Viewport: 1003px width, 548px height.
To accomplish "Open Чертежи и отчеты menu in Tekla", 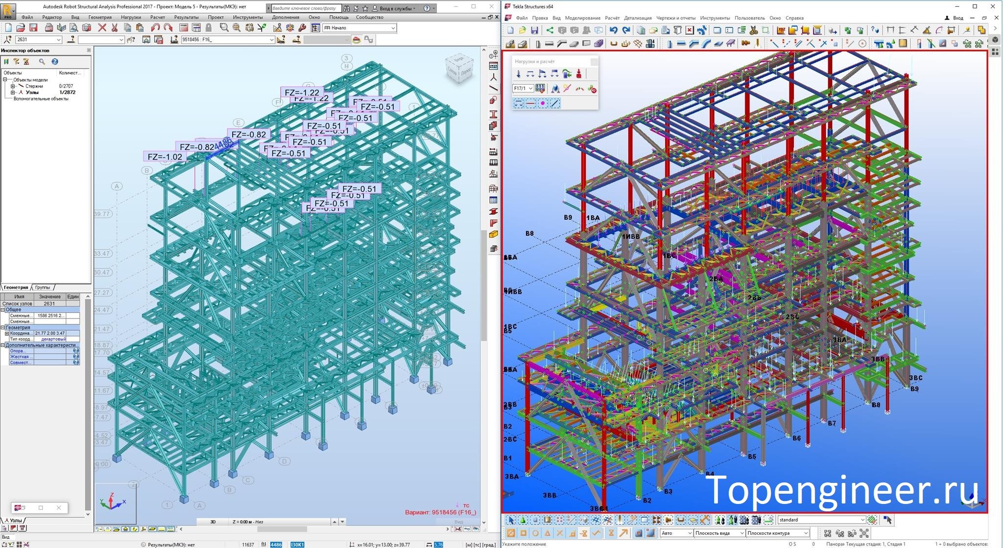I will point(675,18).
